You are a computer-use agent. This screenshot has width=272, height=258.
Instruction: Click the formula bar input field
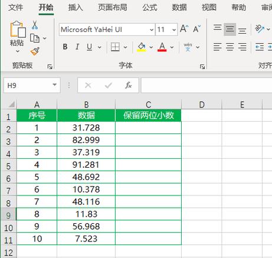pyautogui.click(x=207, y=86)
